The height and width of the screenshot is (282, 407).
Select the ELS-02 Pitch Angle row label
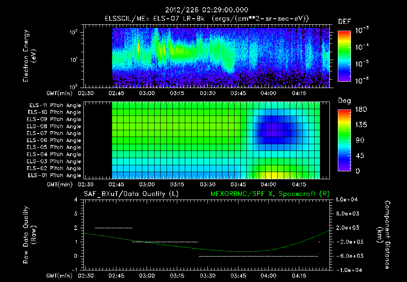pos(54,168)
